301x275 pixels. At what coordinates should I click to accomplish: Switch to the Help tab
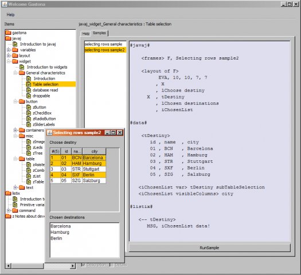tap(86, 34)
